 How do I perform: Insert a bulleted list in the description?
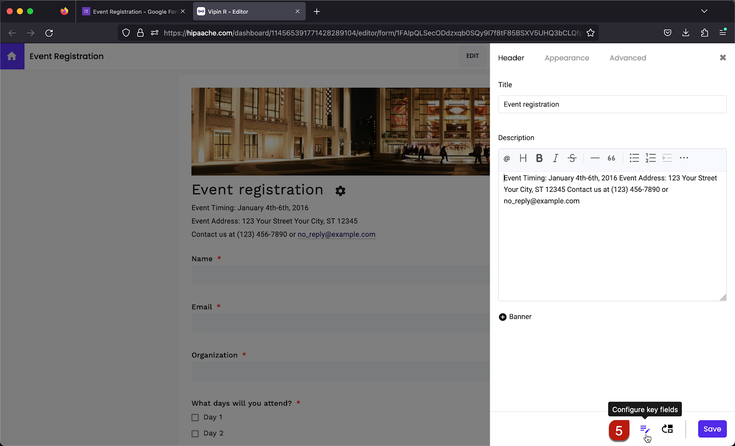pyautogui.click(x=634, y=158)
